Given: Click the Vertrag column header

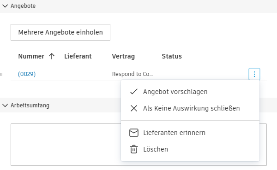Looking at the screenshot, I should pyautogui.click(x=123, y=56).
